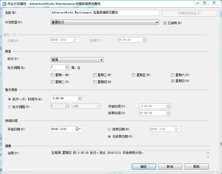
Task: Check 星期三 (Wednesday) box
Action: pyautogui.click(x=95, y=75)
